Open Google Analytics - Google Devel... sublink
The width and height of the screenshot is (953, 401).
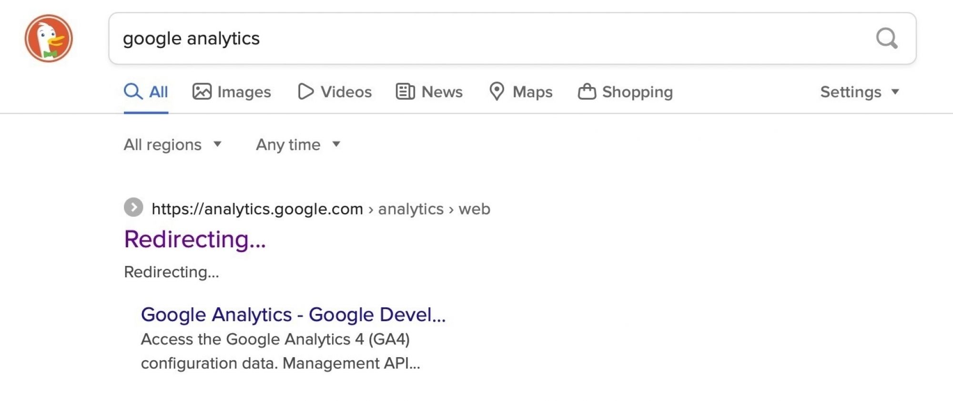click(293, 314)
